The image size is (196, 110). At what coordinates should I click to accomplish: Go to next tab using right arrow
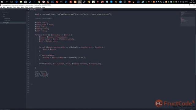[28, 10]
